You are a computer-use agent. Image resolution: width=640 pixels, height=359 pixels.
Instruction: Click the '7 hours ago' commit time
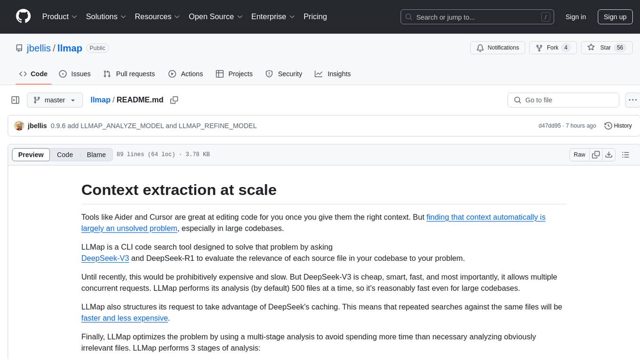tap(581, 125)
